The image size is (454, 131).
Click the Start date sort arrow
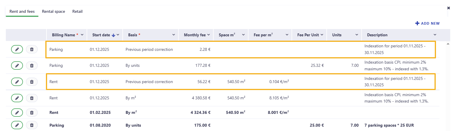(x=113, y=35)
